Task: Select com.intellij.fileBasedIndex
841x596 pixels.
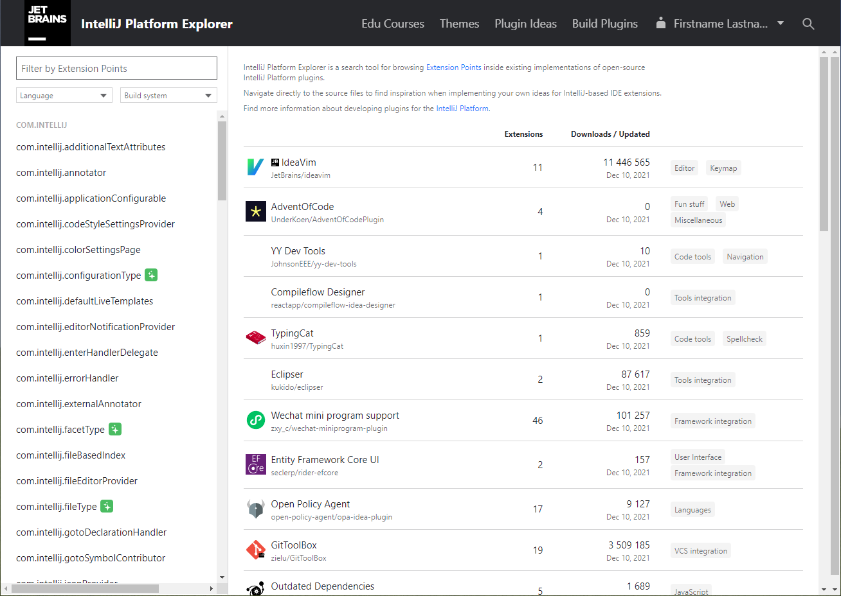Action: (71, 455)
